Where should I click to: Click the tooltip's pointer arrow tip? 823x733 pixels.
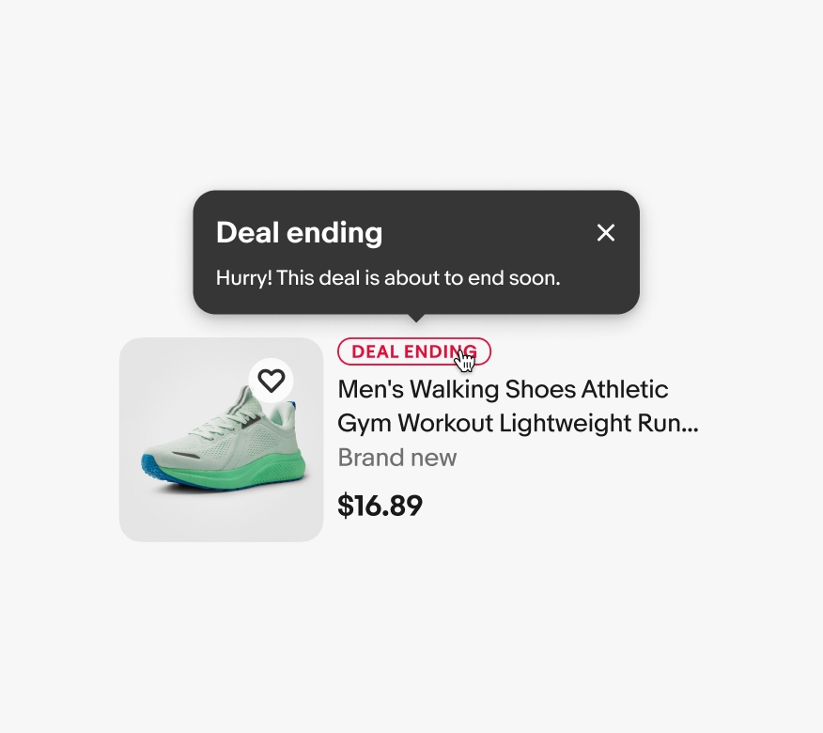tap(415, 320)
